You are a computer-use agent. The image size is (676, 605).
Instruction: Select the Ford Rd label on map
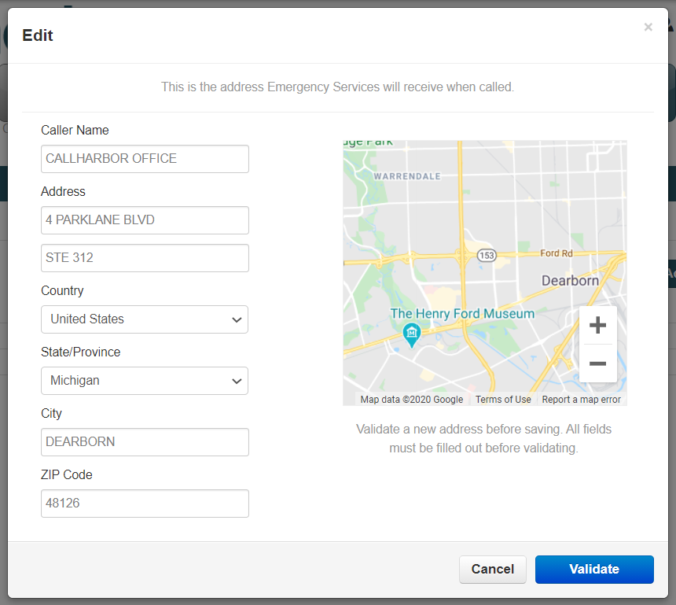(557, 253)
